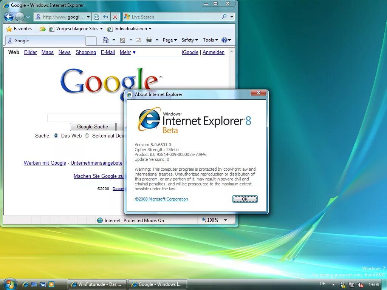Click the RSS Feeds icon
The height and width of the screenshot is (290, 387).
click(x=122, y=40)
